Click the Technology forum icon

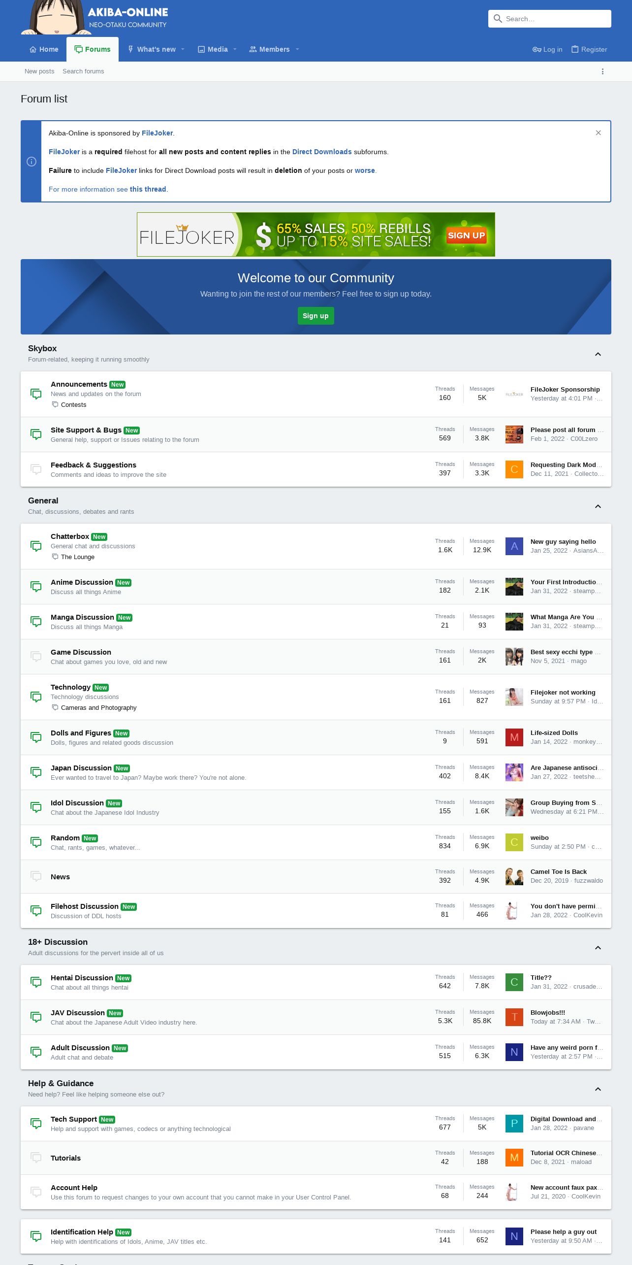[x=36, y=697]
